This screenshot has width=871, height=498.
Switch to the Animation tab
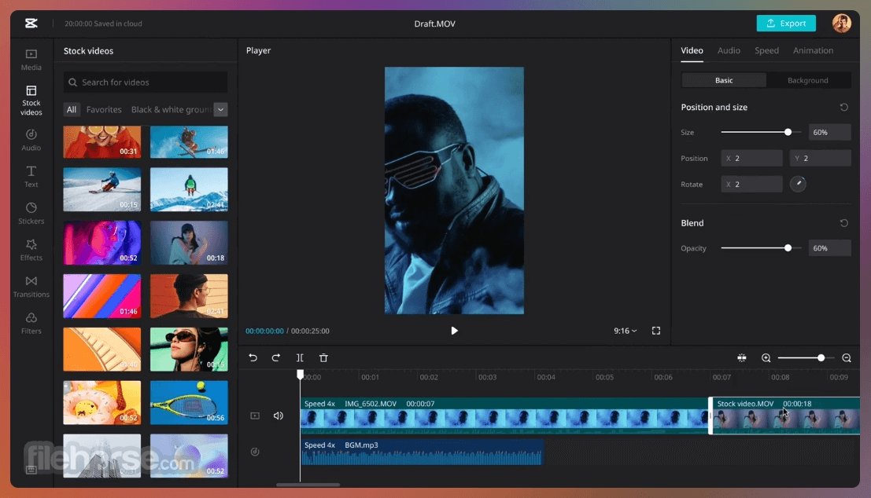tap(813, 50)
